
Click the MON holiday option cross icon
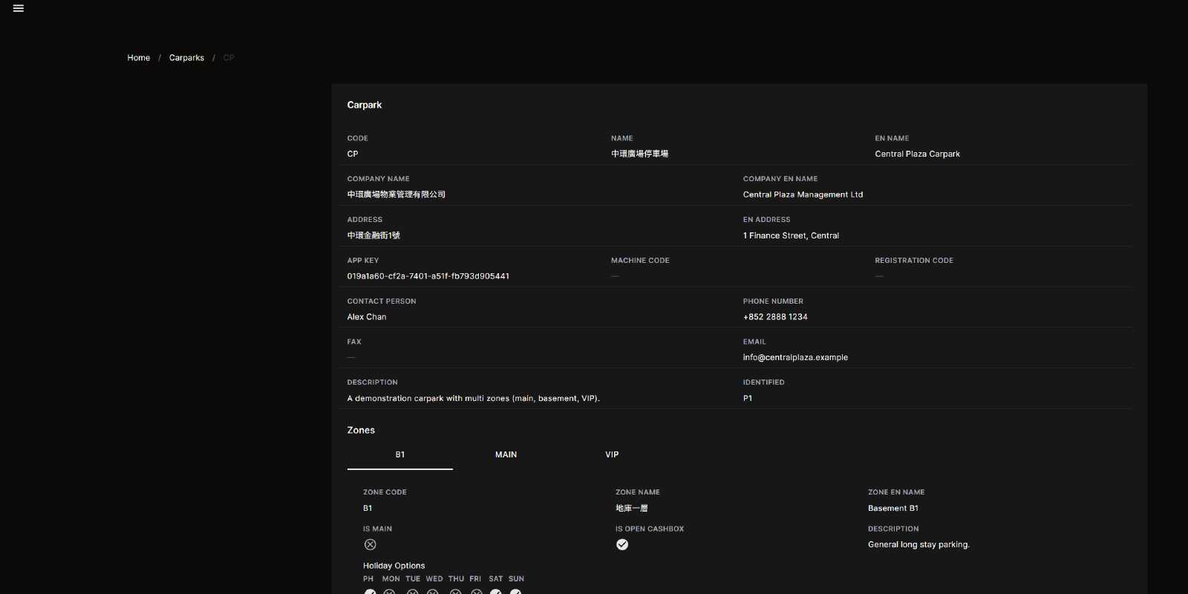389,592
